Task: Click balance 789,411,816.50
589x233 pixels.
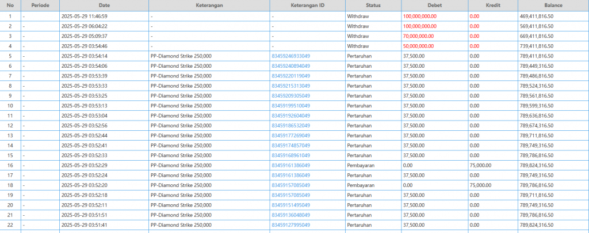Action: pyautogui.click(x=537, y=56)
